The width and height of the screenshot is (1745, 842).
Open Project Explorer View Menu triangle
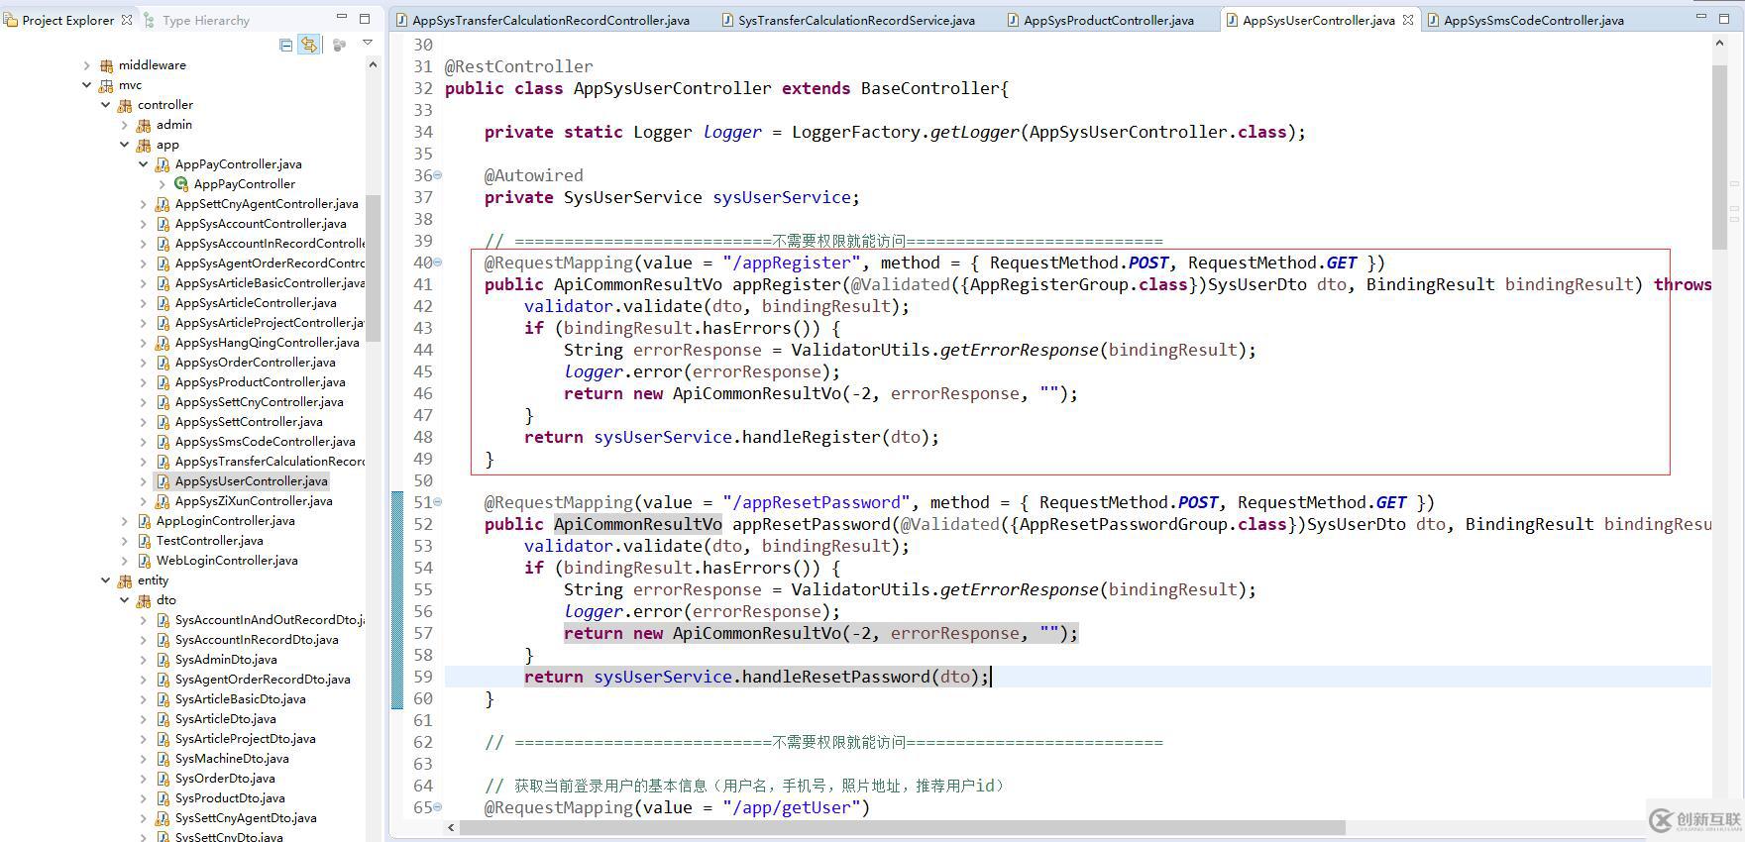[x=368, y=44]
